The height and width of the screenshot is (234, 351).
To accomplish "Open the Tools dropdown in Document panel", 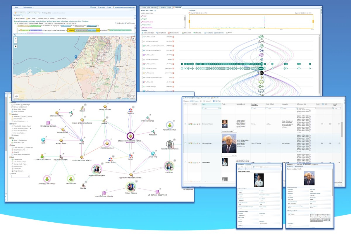I will tap(34, 18).
